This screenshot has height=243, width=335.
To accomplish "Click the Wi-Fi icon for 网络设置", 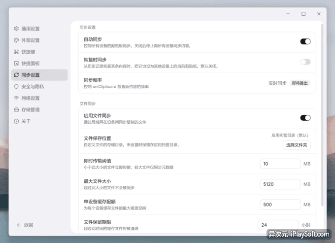I will click(x=16, y=98).
